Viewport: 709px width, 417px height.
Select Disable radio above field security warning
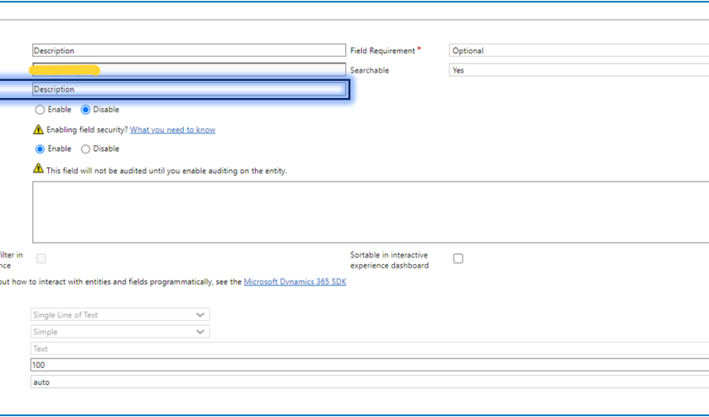pos(85,110)
